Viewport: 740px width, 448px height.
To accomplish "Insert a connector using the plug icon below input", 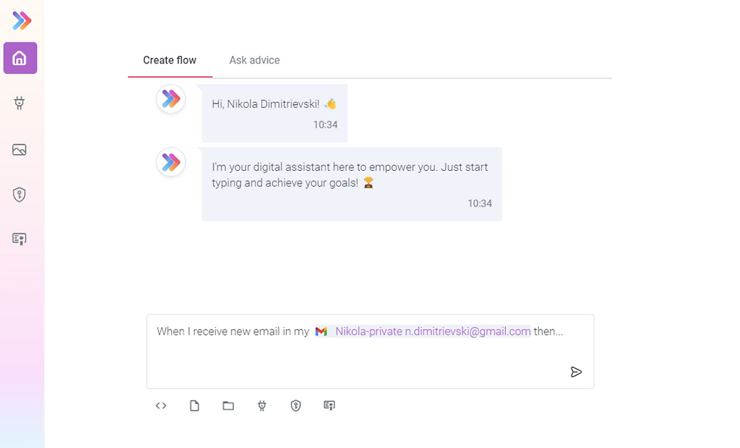I will [x=261, y=406].
